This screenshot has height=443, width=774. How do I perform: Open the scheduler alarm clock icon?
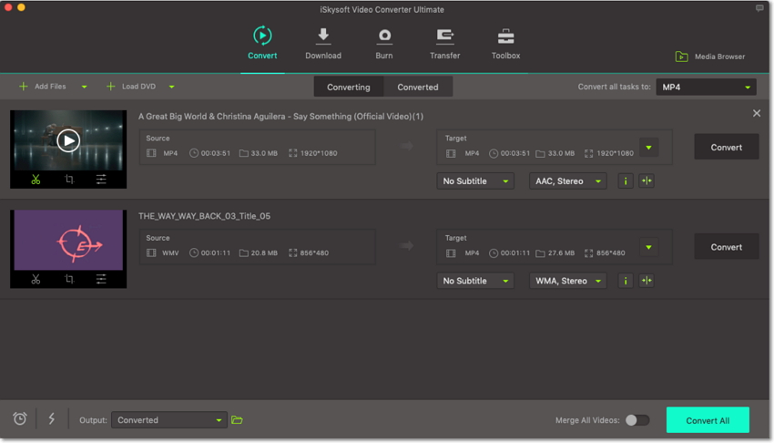(x=20, y=419)
